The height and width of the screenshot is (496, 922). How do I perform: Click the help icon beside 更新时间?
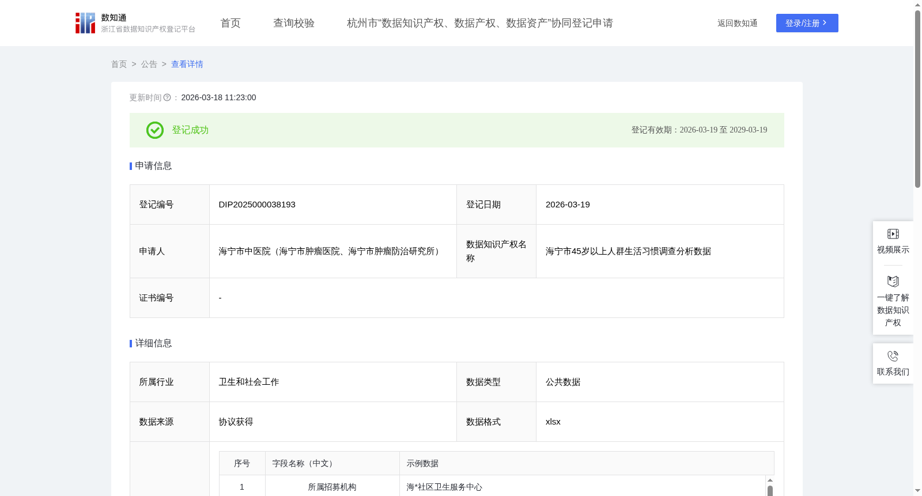(167, 98)
